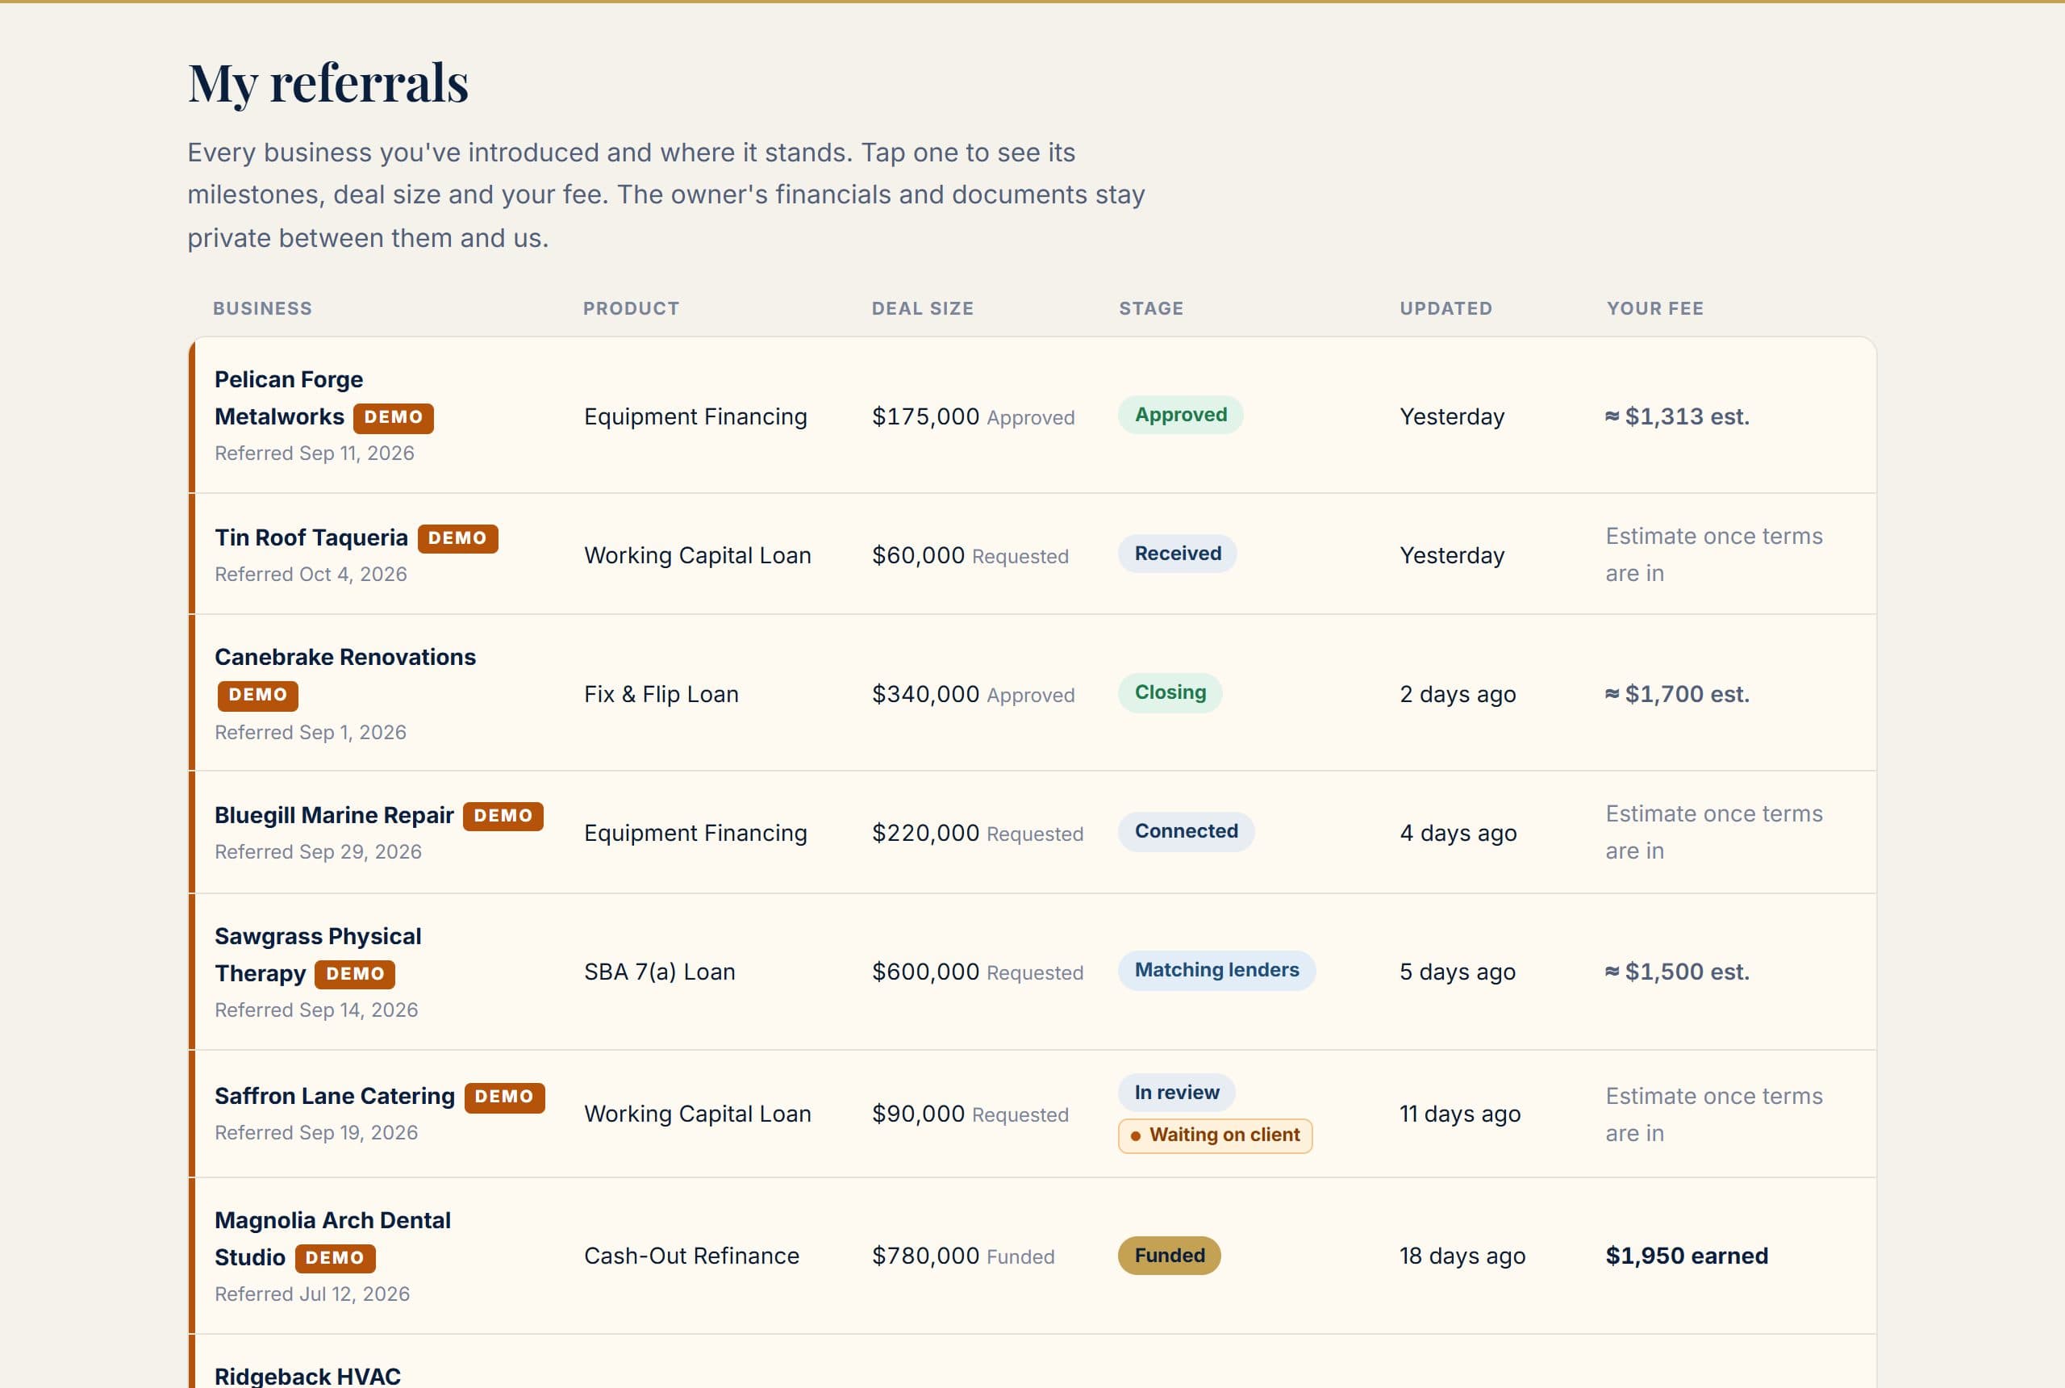Click the Fix & Flip Loan product
2065x1388 pixels.
pos(661,695)
